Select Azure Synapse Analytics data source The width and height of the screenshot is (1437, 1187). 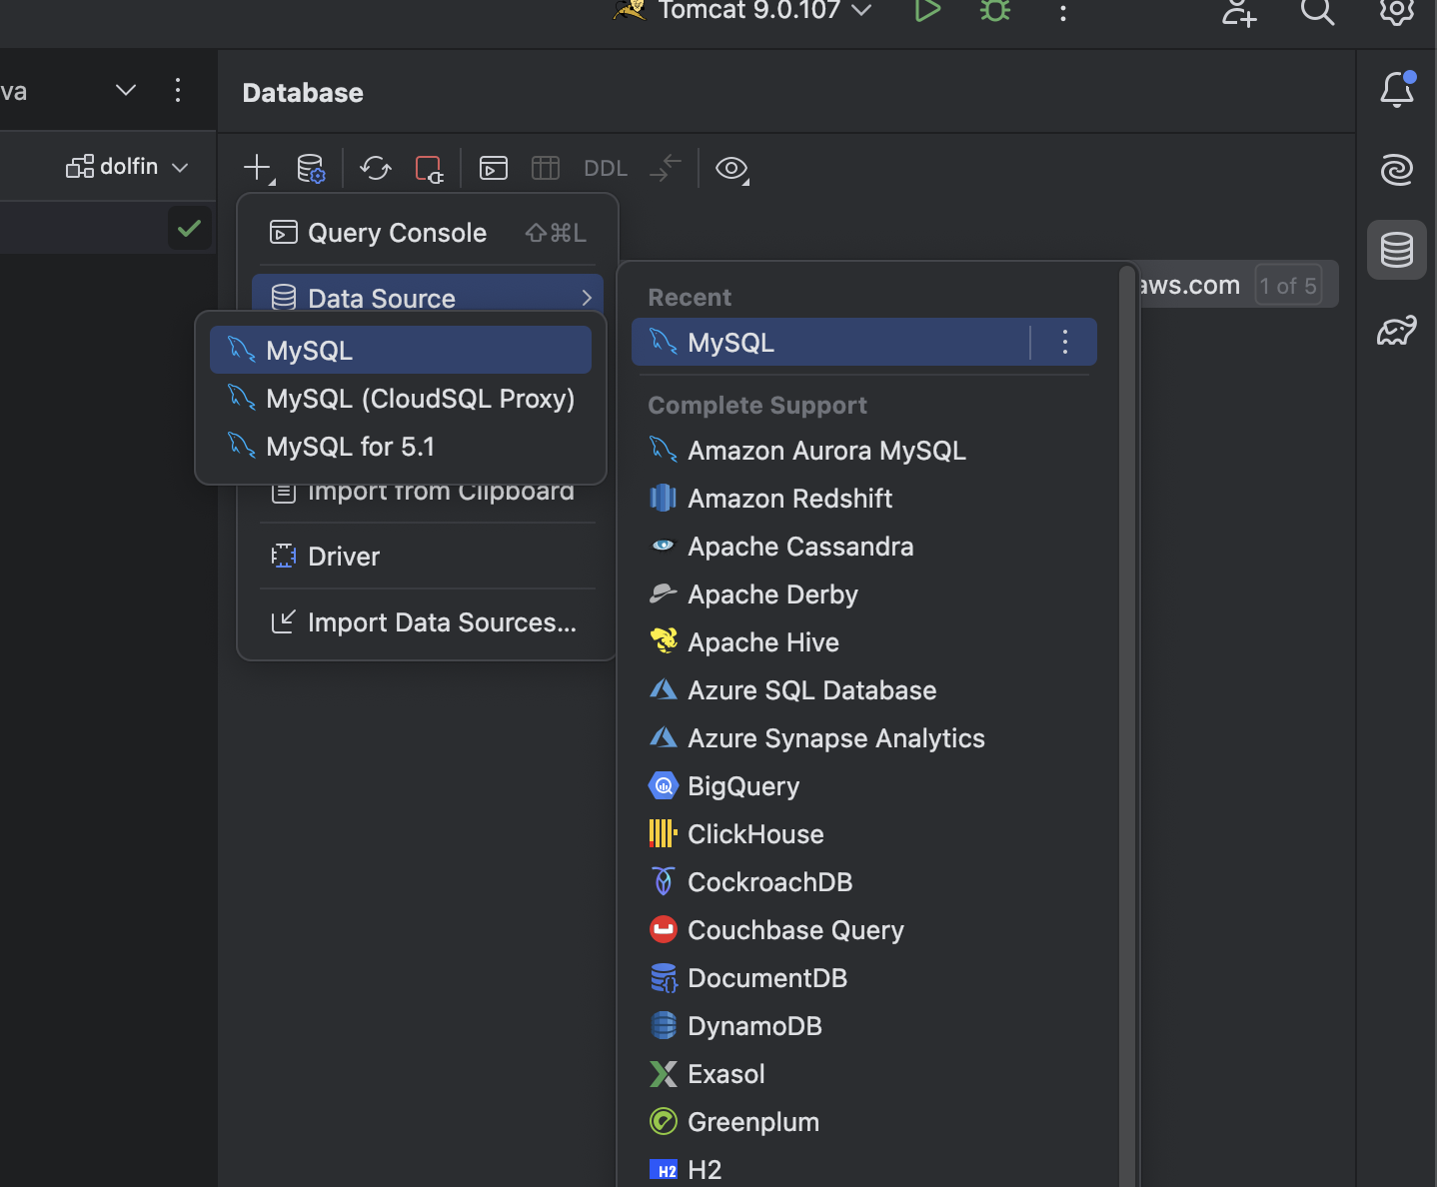(864, 738)
